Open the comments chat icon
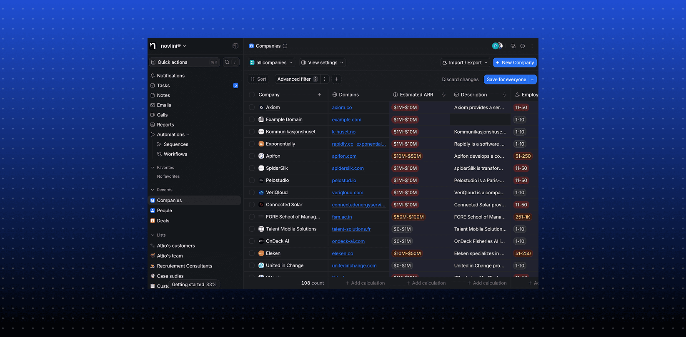 (x=513, y=46)
